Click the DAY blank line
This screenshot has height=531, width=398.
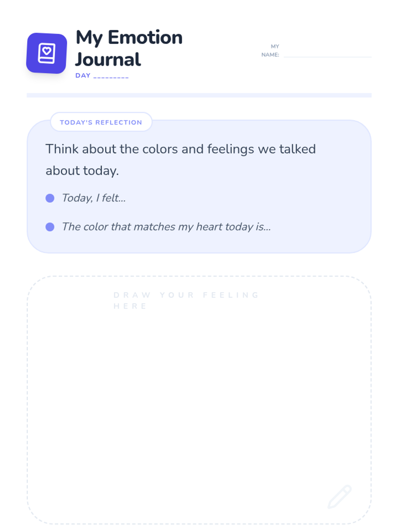[x=111, y=76]
